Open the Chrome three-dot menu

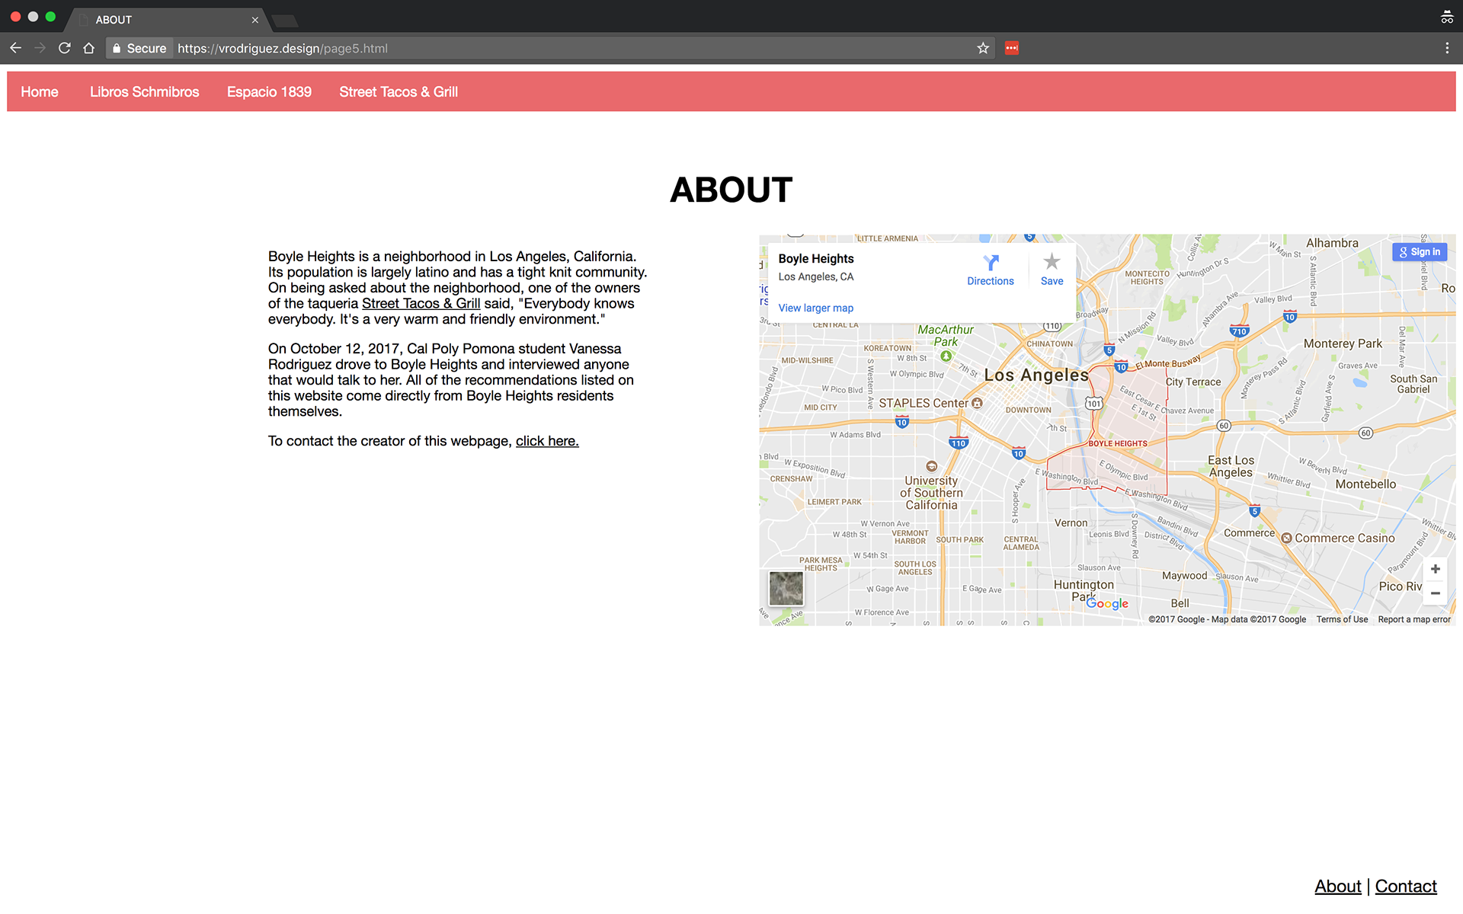[x=1447, y=48]
